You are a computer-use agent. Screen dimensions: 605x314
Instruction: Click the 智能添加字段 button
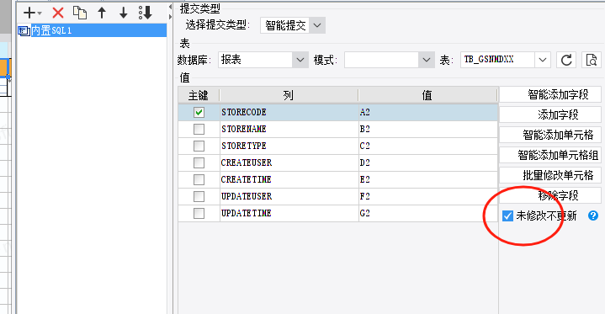[550, 94]
